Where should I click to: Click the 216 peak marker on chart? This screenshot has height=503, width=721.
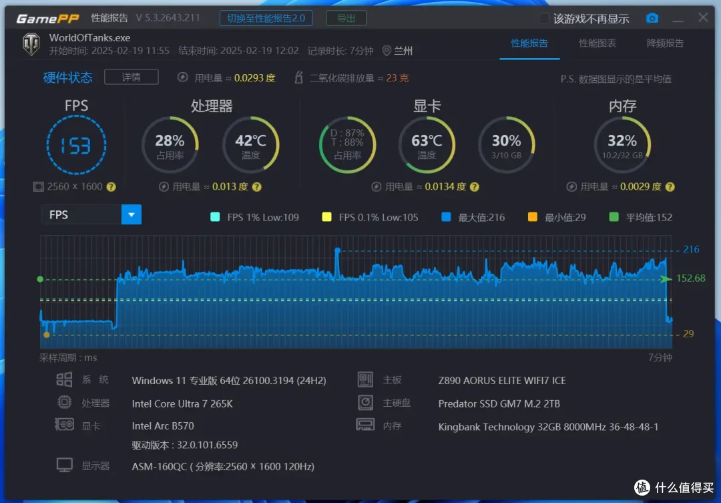[338, 250]
